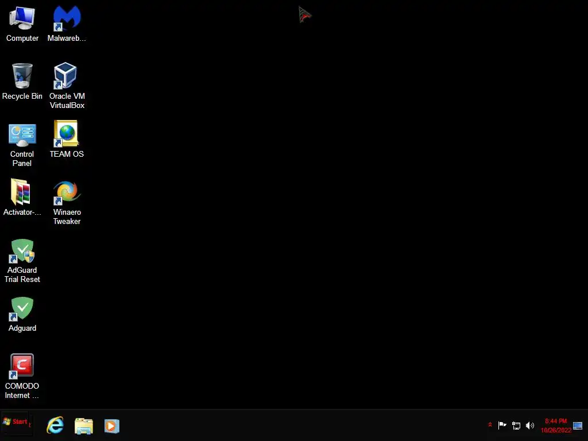Select the Oracle VM VirtualBox shortcut
This screenshot has height=441, width=588.
point(67,86)
